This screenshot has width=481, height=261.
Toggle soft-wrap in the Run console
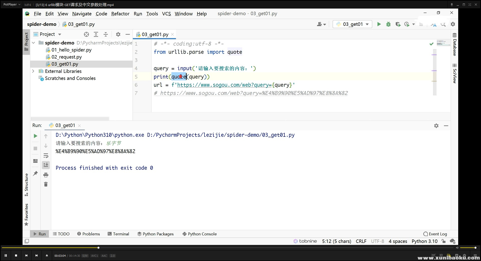46,156
